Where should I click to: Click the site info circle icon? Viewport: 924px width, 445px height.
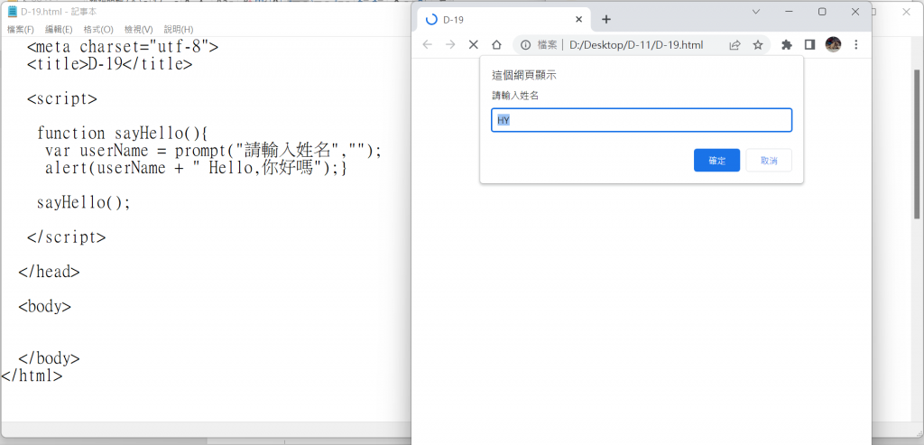[x=526, y=45]
